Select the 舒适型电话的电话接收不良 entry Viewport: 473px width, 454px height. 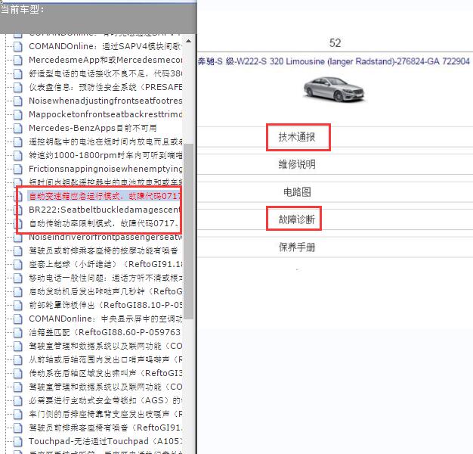point(105,73)
